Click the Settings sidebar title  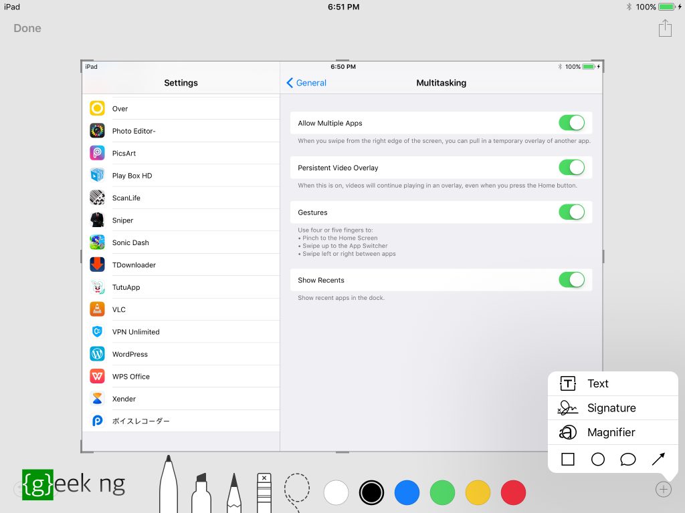(x=181, y=83)
